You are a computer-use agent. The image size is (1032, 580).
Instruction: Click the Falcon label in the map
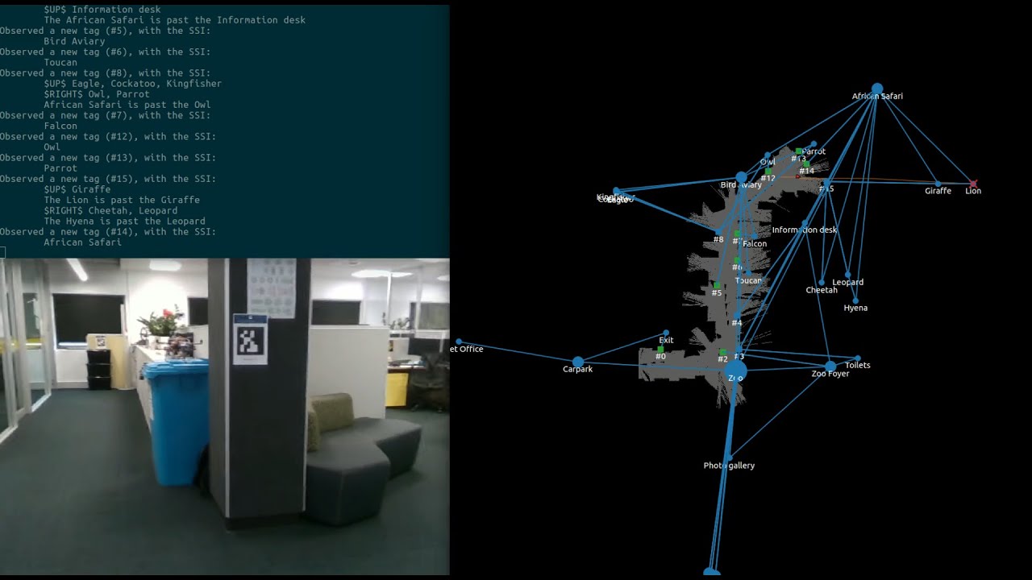755,243
